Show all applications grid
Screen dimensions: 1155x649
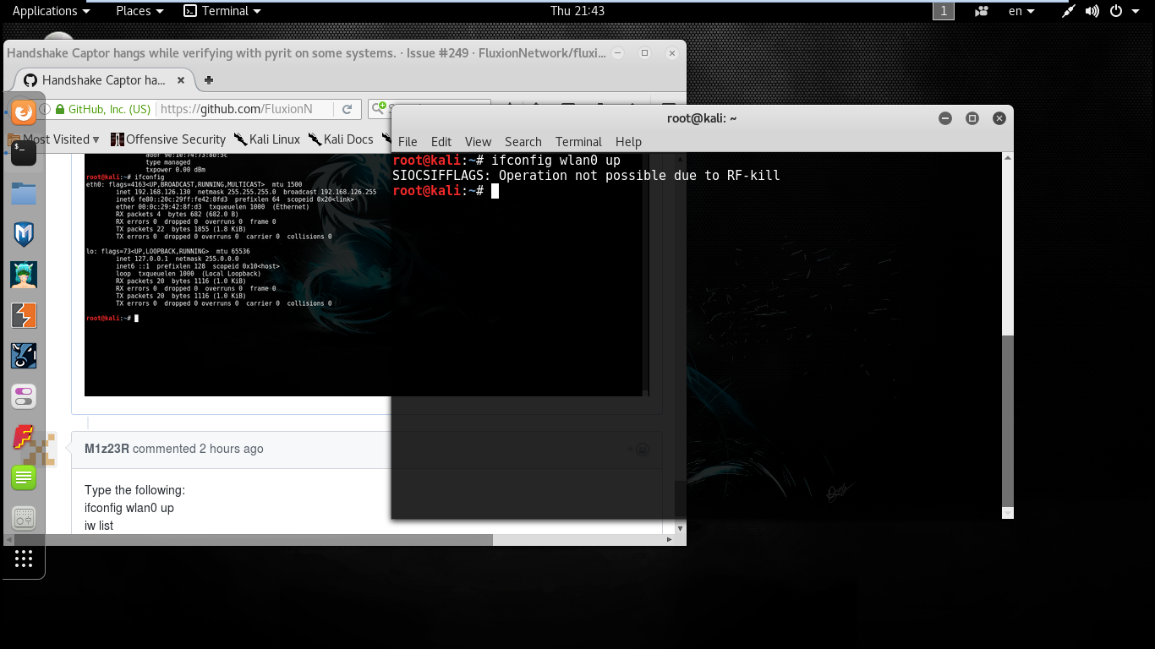(24, 559)
